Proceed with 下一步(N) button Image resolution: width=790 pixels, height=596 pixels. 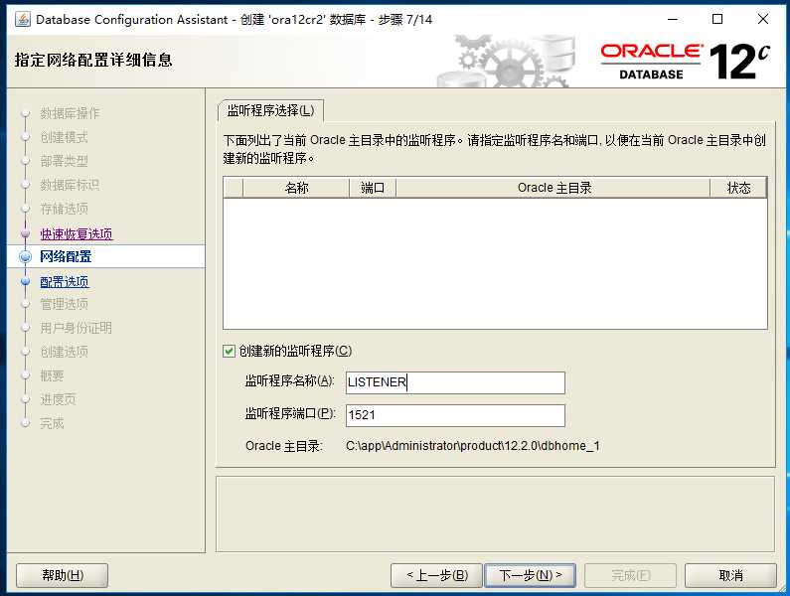[x=530, y=575]
